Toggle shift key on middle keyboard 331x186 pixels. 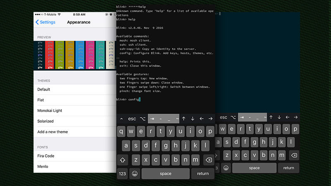tap(122, 160)
